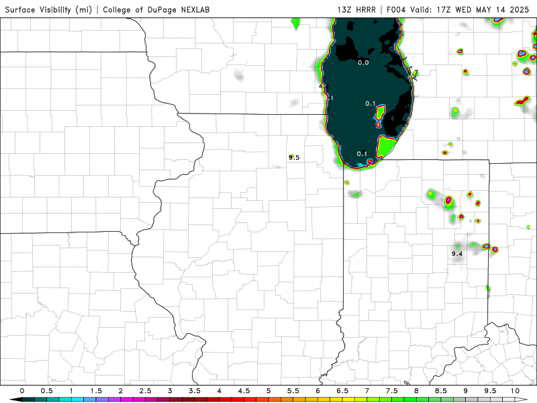Viewport: 537px width, 403px height.
Task: Click the "College of DuPage NEXLAB" label
Action: click(x=156, y=9)
